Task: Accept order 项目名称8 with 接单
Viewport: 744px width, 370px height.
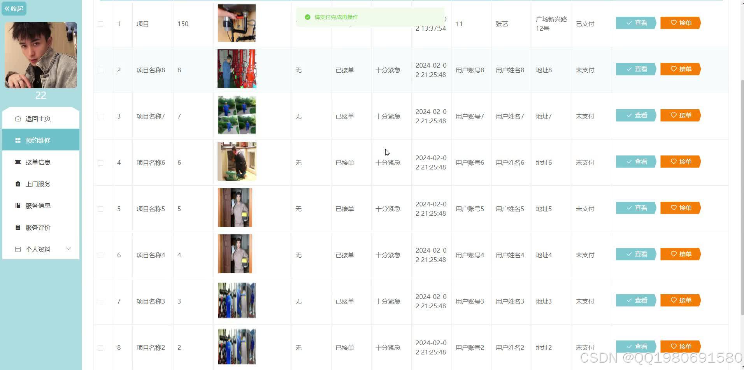Action: tap(681, 69)
